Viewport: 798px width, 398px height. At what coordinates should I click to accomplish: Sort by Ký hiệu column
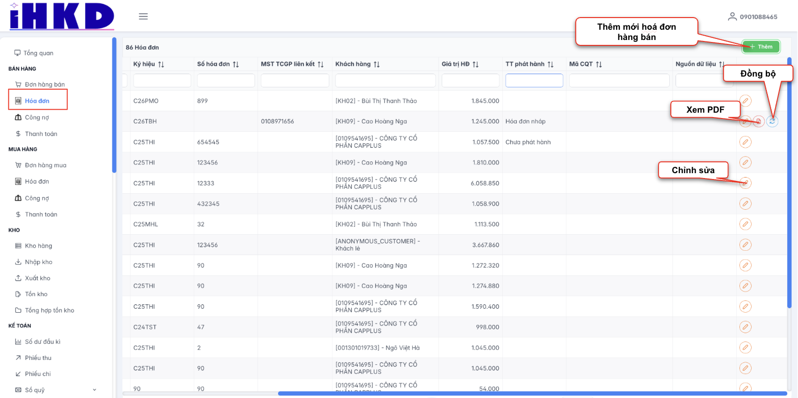pyautogui.click(x=161, y=64)
